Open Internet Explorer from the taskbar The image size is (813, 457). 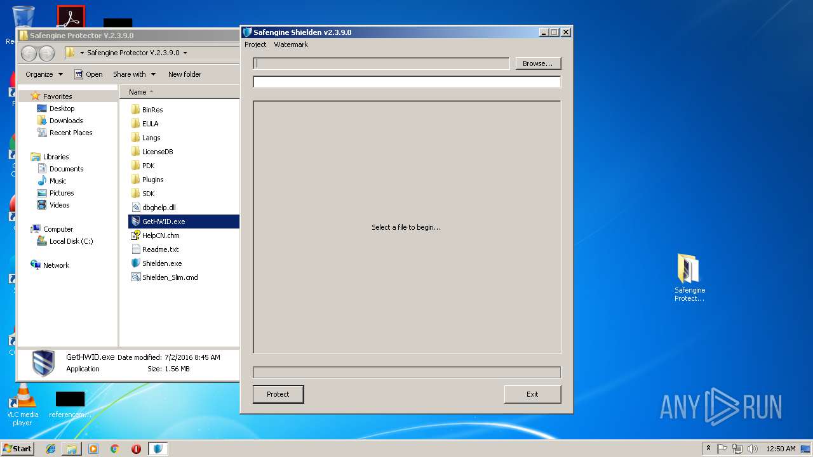click(x=51, y=449)
